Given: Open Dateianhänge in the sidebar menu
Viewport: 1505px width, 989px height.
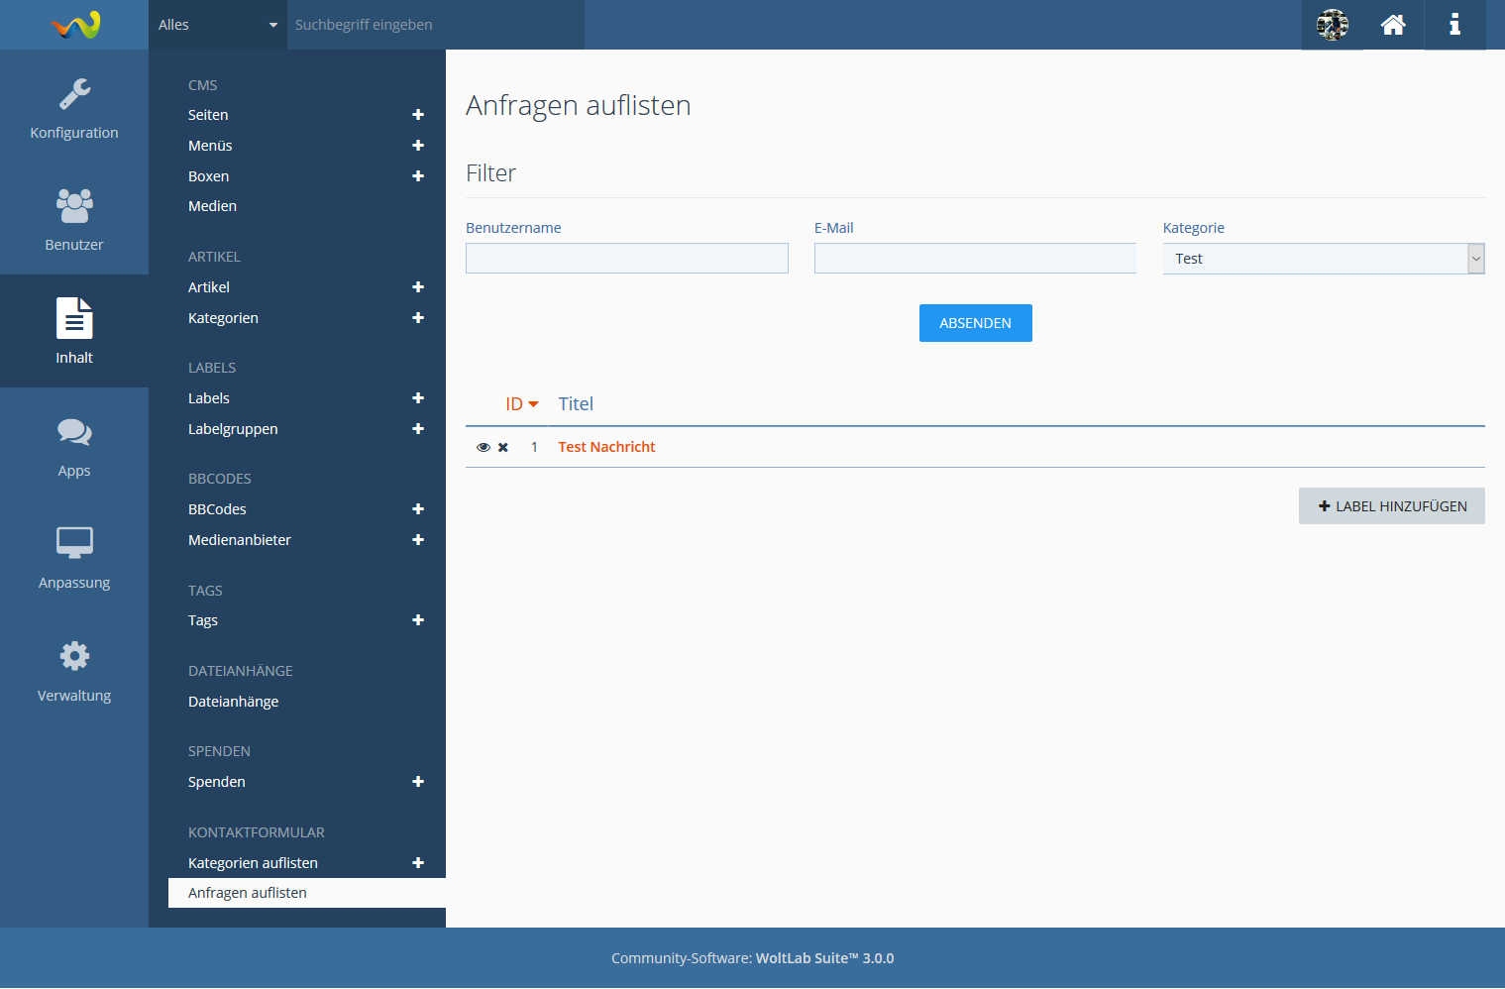Looking at the screenshot, I should (x=233, y=702).
